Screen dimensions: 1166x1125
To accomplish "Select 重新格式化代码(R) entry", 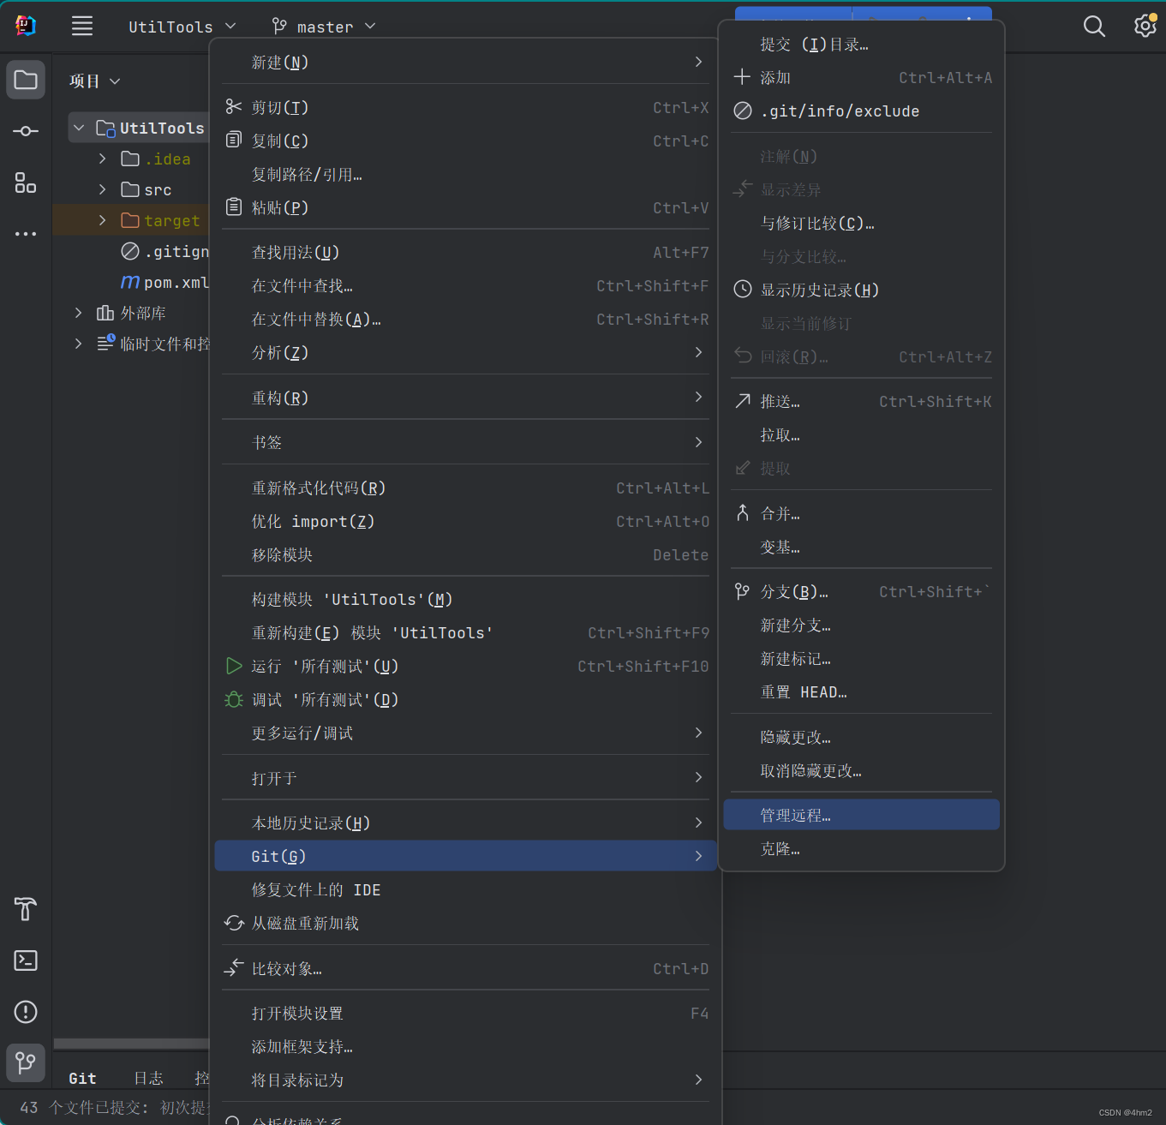I will 465,488.
